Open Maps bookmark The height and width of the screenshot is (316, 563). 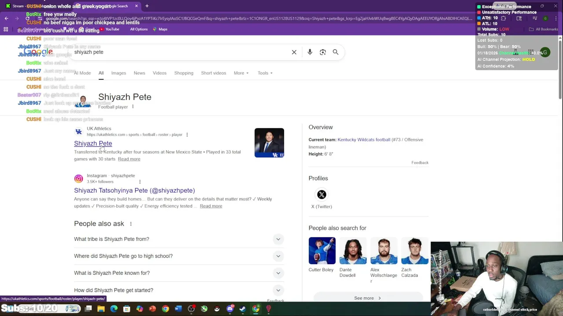pyautogui.click(x=160, y=29)
